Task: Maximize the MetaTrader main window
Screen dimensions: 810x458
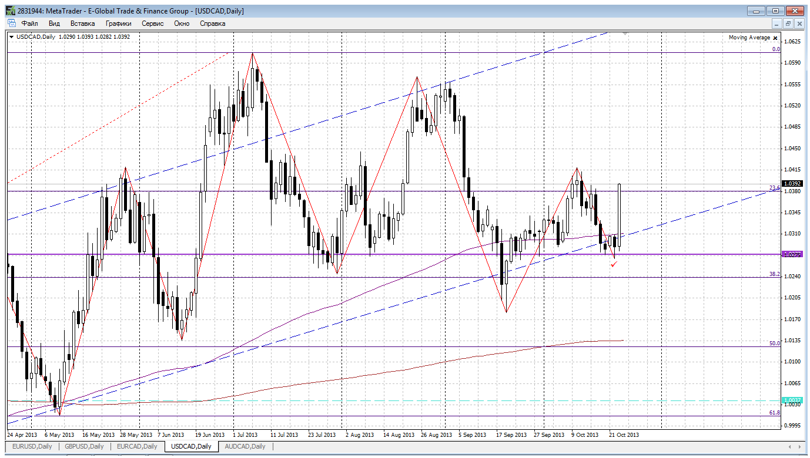Action: pyautogui.click(x=775, y=11)
